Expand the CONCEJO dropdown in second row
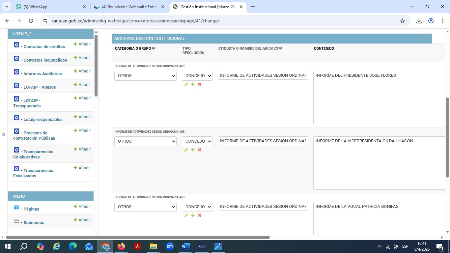450x253 pixels. point(197,141)
